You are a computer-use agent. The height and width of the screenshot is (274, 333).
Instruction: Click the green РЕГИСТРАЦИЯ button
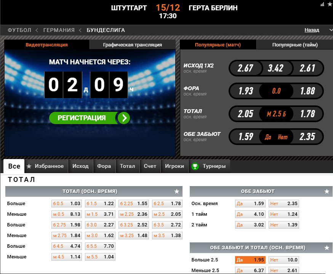[x=90, y=118]
